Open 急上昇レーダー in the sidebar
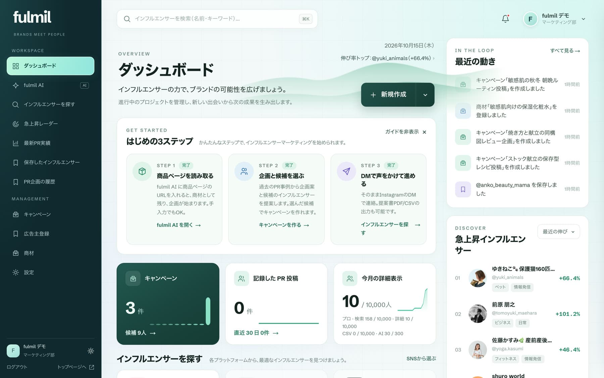Viewport: 604px width, 378px height. coord(50,124)
